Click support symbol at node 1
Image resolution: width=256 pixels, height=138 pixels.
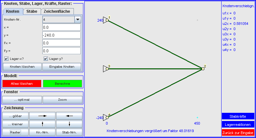coord(105,20)
